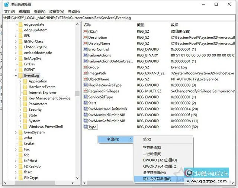Click the string icon beside ImagePath value
This screenshot has height=188, width=238.
click(x=86, y=73)
